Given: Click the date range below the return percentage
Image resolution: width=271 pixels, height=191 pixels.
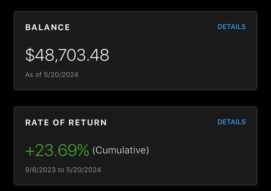Looking at the screenshot, I should 63,170.
